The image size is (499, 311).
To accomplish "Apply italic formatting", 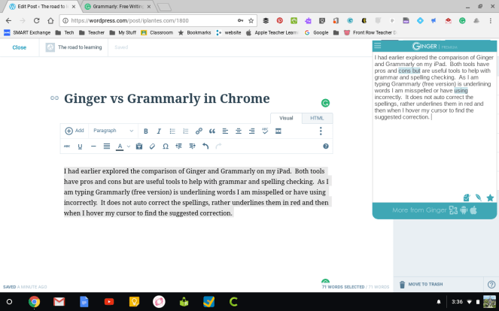I will coord(159,131).
